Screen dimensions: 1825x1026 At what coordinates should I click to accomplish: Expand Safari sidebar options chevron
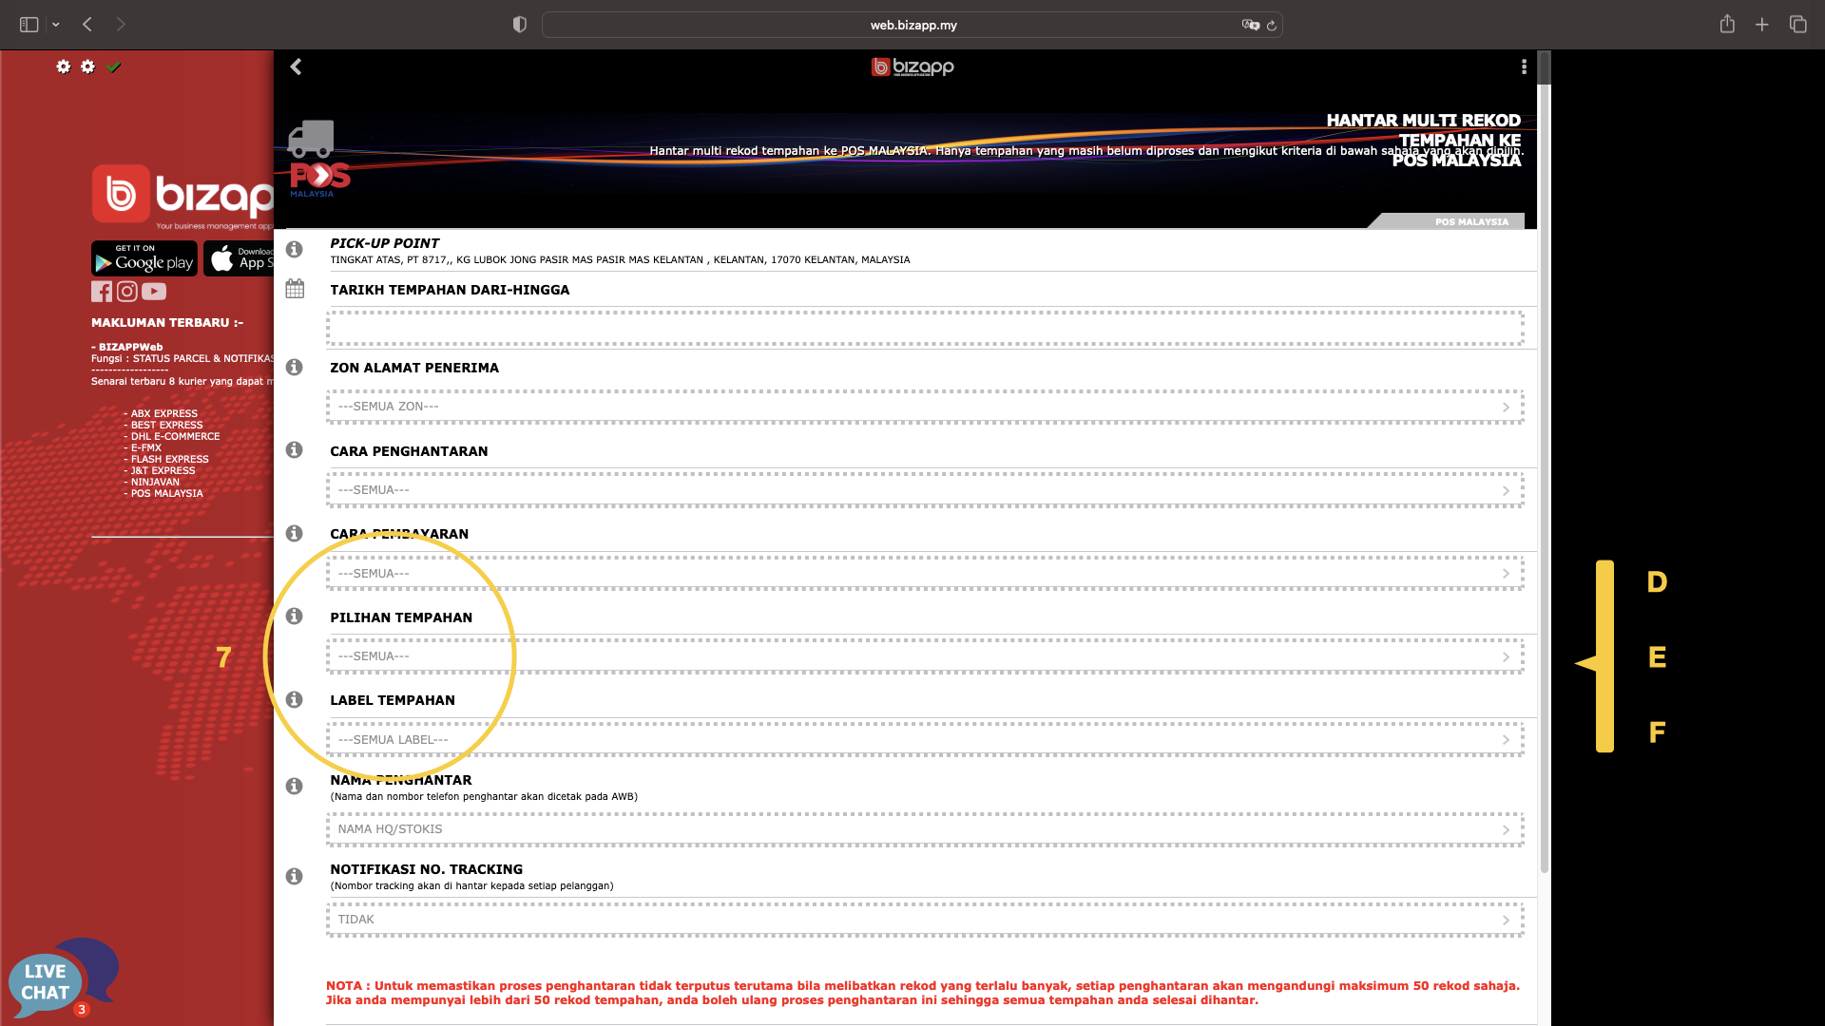(56, 25)
